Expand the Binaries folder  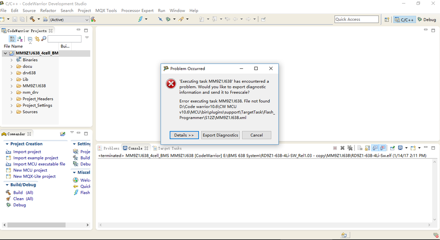coord(11,60)
